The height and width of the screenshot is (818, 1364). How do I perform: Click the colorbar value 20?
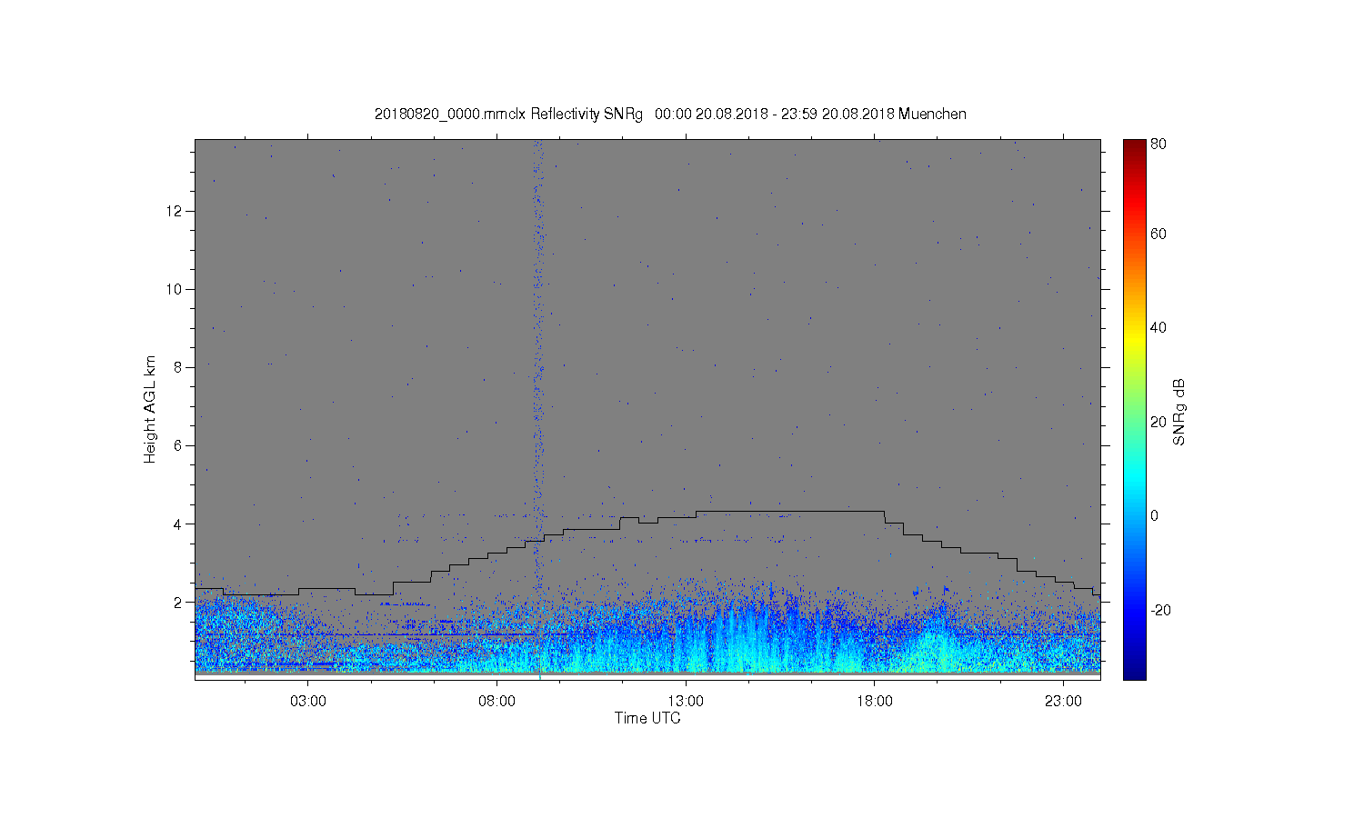click(1158, 422)
